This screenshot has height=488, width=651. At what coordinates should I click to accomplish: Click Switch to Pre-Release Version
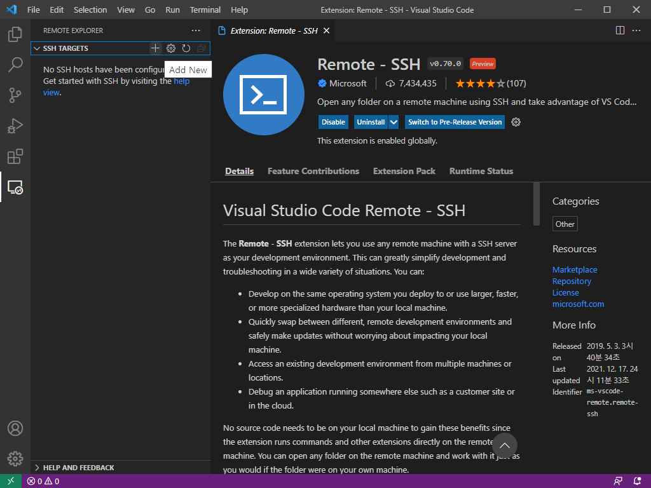tap(455, 122)
